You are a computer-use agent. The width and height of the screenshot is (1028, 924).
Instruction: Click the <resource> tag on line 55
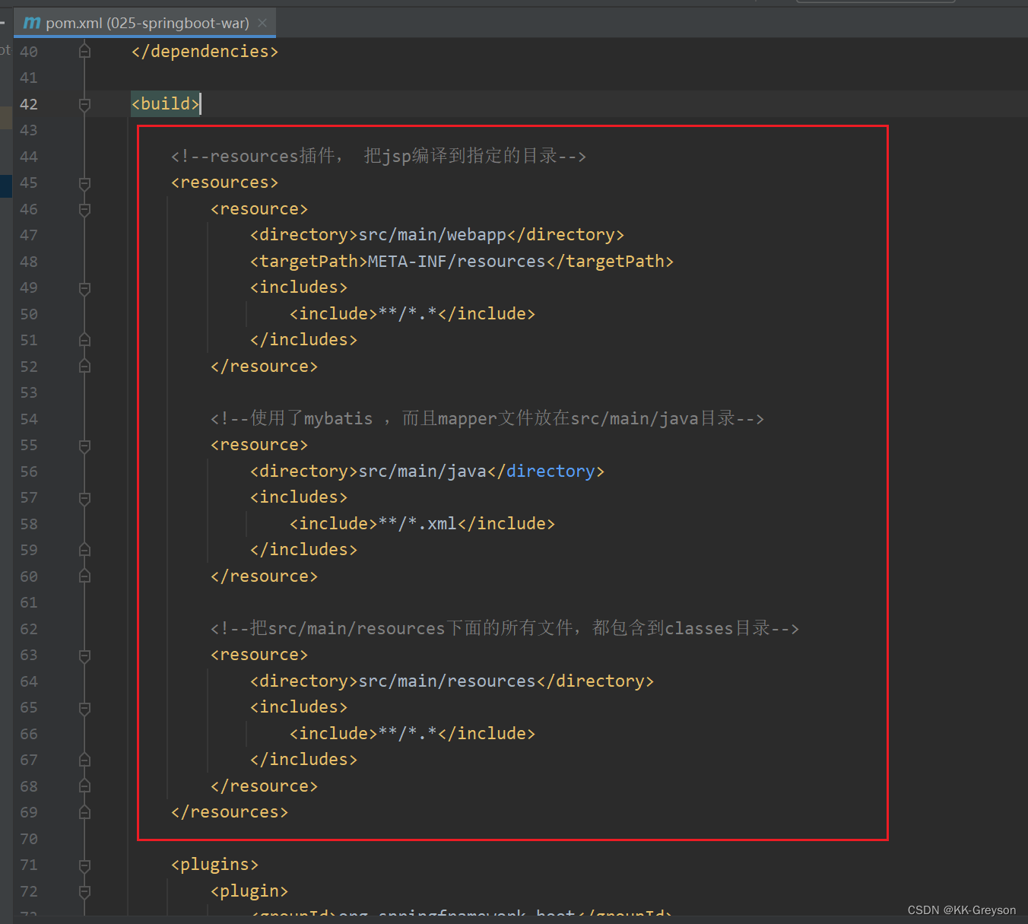click(259, 445)
